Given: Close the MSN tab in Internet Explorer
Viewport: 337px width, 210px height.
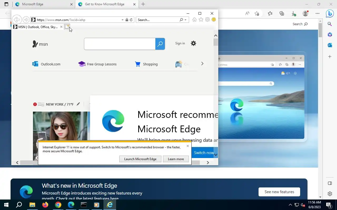Looking at the screenshot, I should click(61, 27).
